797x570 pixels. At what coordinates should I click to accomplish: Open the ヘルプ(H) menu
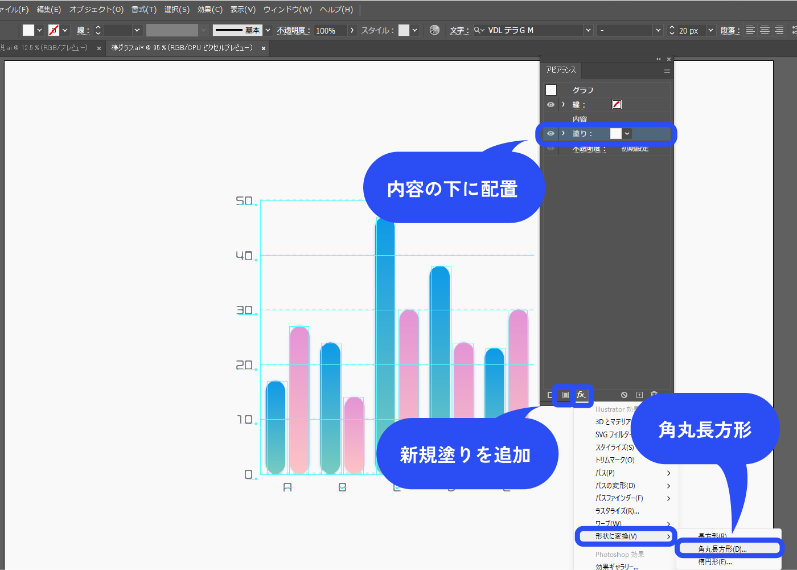pos(336,10)
